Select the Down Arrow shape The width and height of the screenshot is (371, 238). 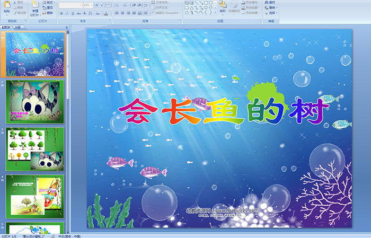[210, 8]
